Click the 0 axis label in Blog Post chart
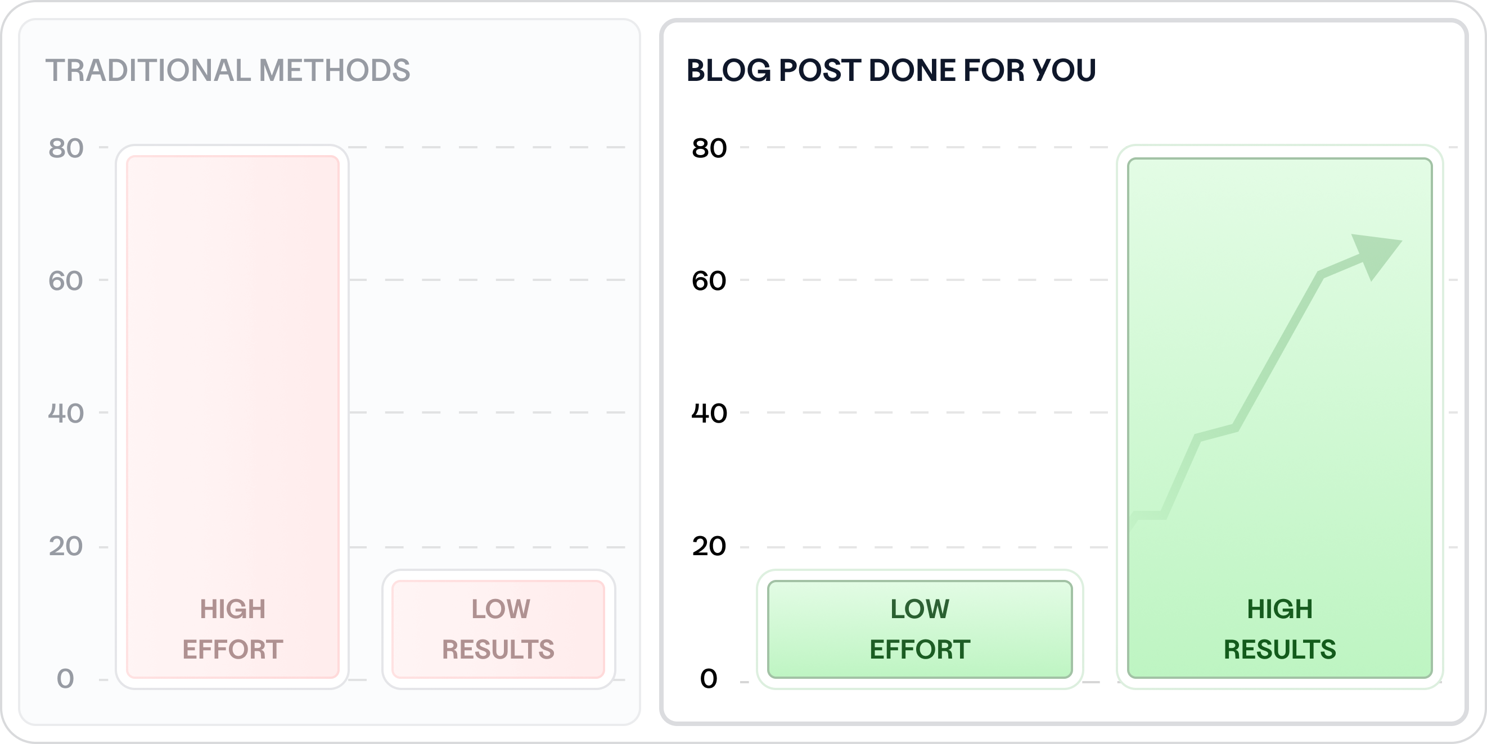The width and height of the screenshot is (1487, 744). [x=708, y=679]
